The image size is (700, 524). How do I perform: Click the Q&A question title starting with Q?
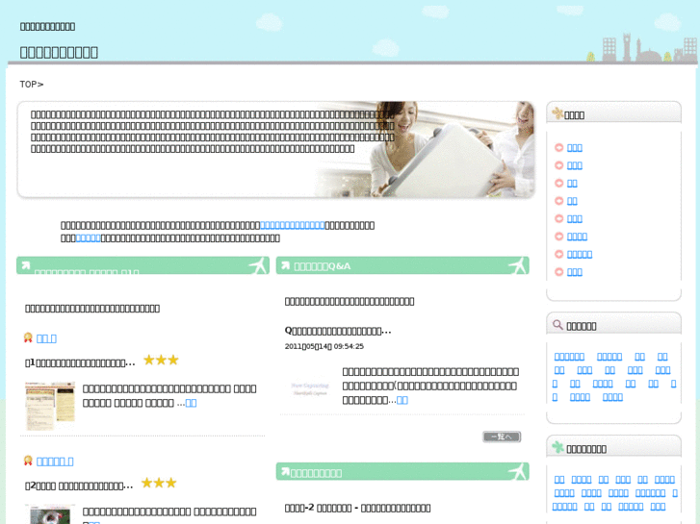pyautogui.click(x=338, y=331)
